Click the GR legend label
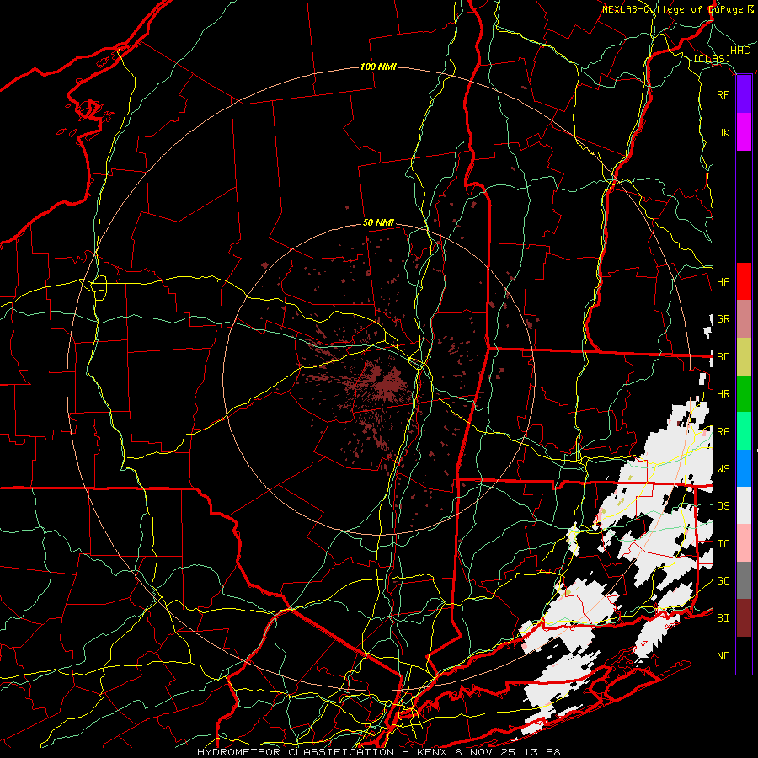 [723, 319]
